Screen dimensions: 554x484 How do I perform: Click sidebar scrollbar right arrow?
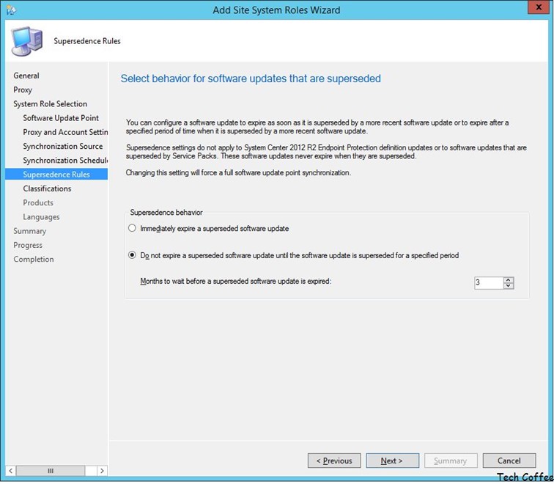[102, 471]
